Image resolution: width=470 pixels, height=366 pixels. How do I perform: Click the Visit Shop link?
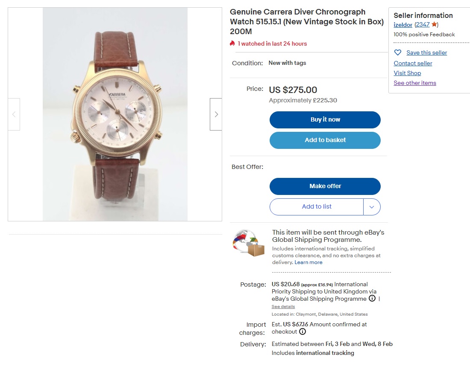click(407, 73)
